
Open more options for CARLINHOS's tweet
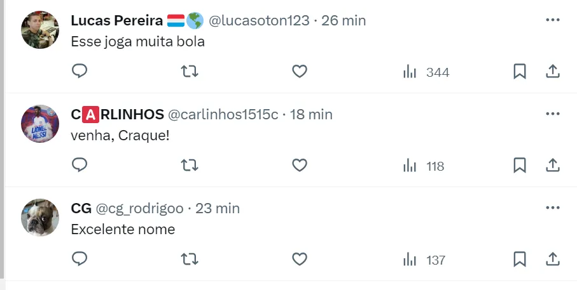(x=553, y=114)
